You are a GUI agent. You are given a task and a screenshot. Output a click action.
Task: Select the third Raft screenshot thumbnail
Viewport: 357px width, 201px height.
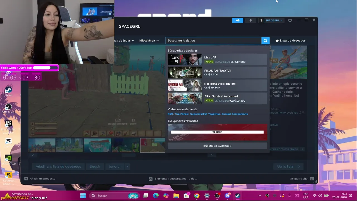98,145
